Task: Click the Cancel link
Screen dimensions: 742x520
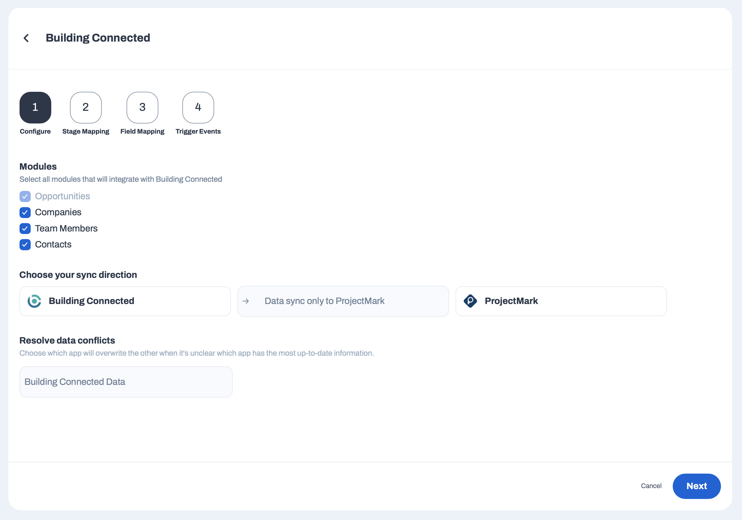Action: 651,486
